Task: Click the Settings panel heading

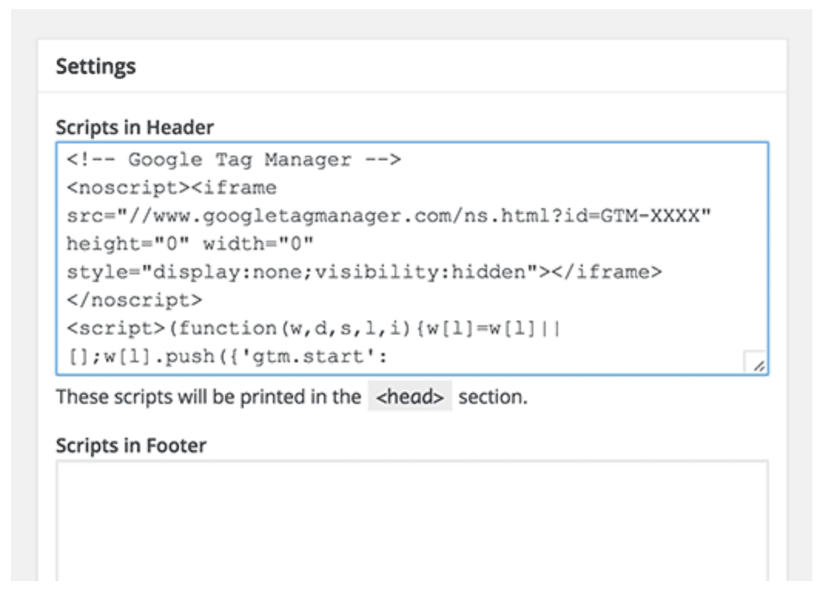Action: click(96, 66)
